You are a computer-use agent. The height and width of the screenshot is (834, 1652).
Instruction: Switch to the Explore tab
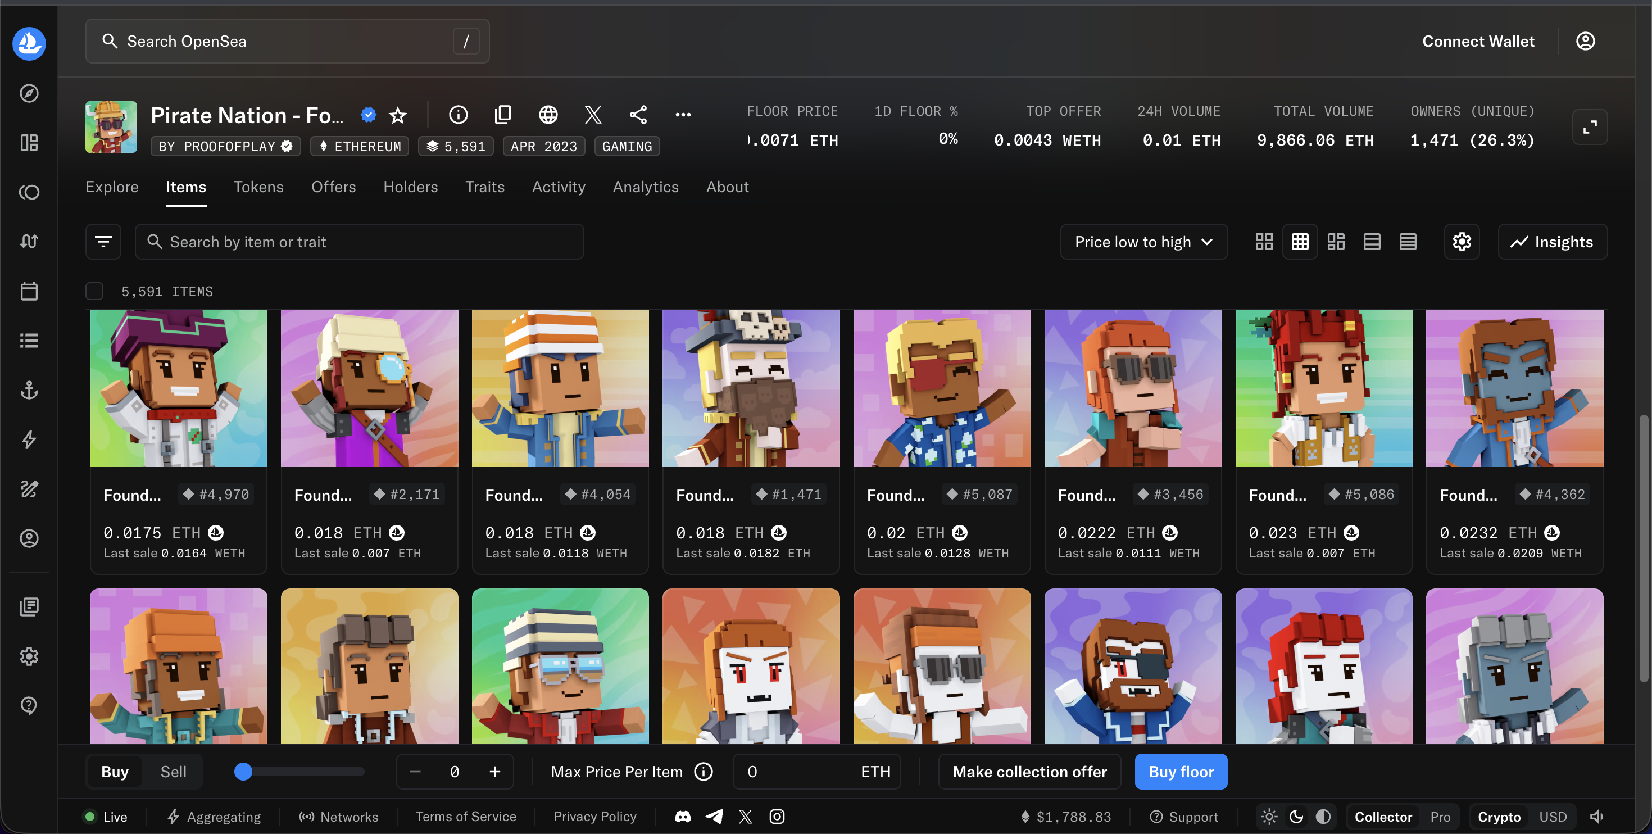click(x=112, y=187)
